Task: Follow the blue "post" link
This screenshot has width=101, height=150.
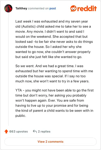Action: pyautogui.click(x=53, y=9)
